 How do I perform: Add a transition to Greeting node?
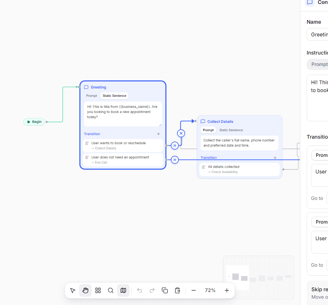click(158, 134)
